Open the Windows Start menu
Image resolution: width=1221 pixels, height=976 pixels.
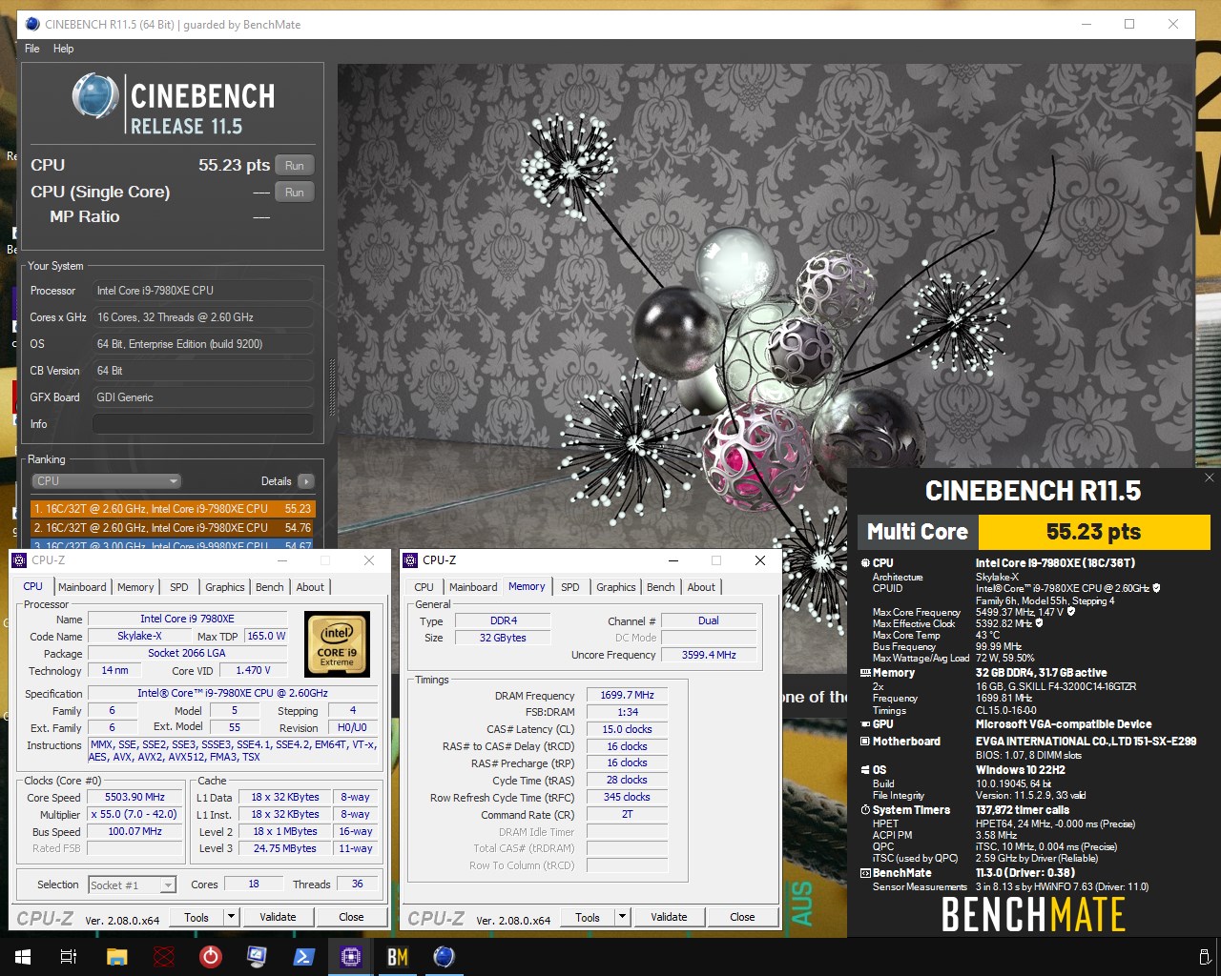tap(22, 956)
